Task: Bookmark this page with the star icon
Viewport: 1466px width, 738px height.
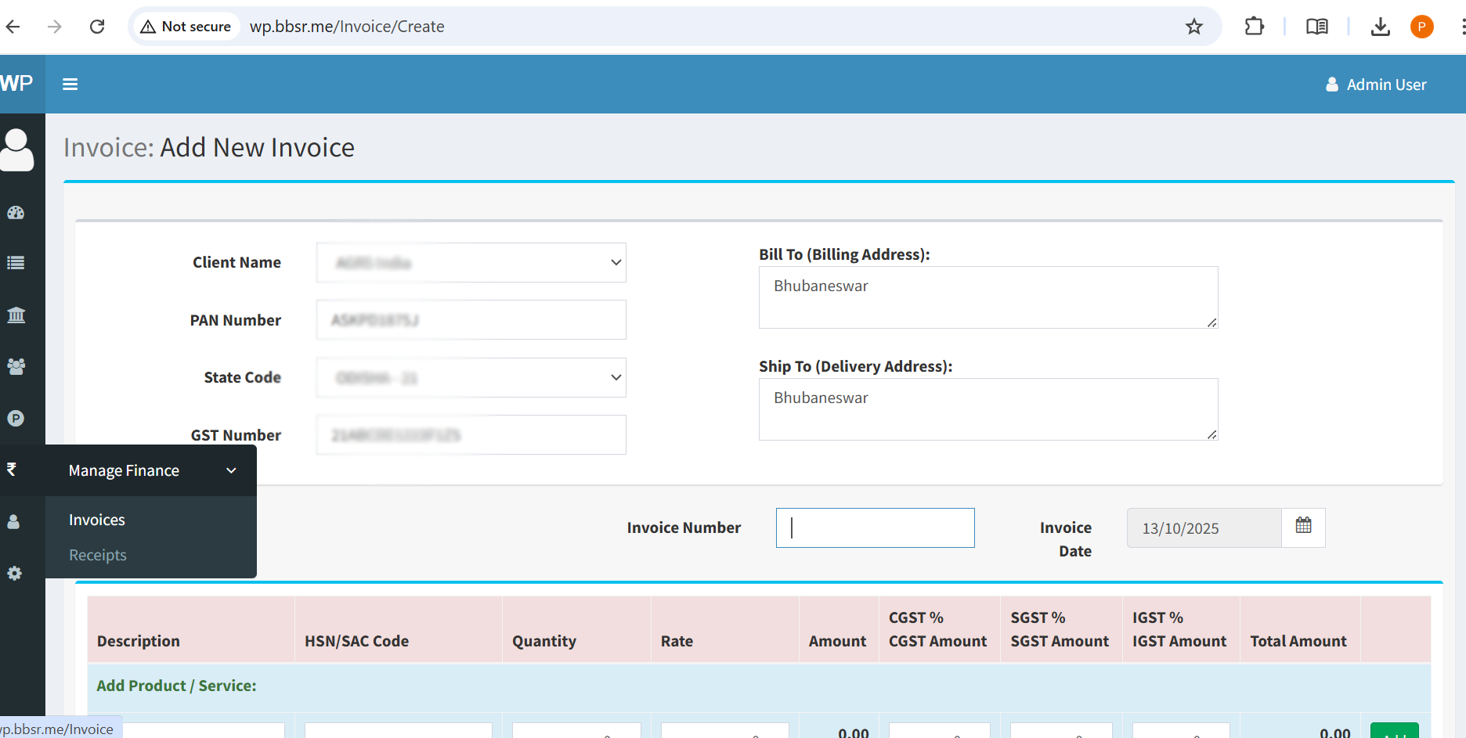Action: [1193, 27]
